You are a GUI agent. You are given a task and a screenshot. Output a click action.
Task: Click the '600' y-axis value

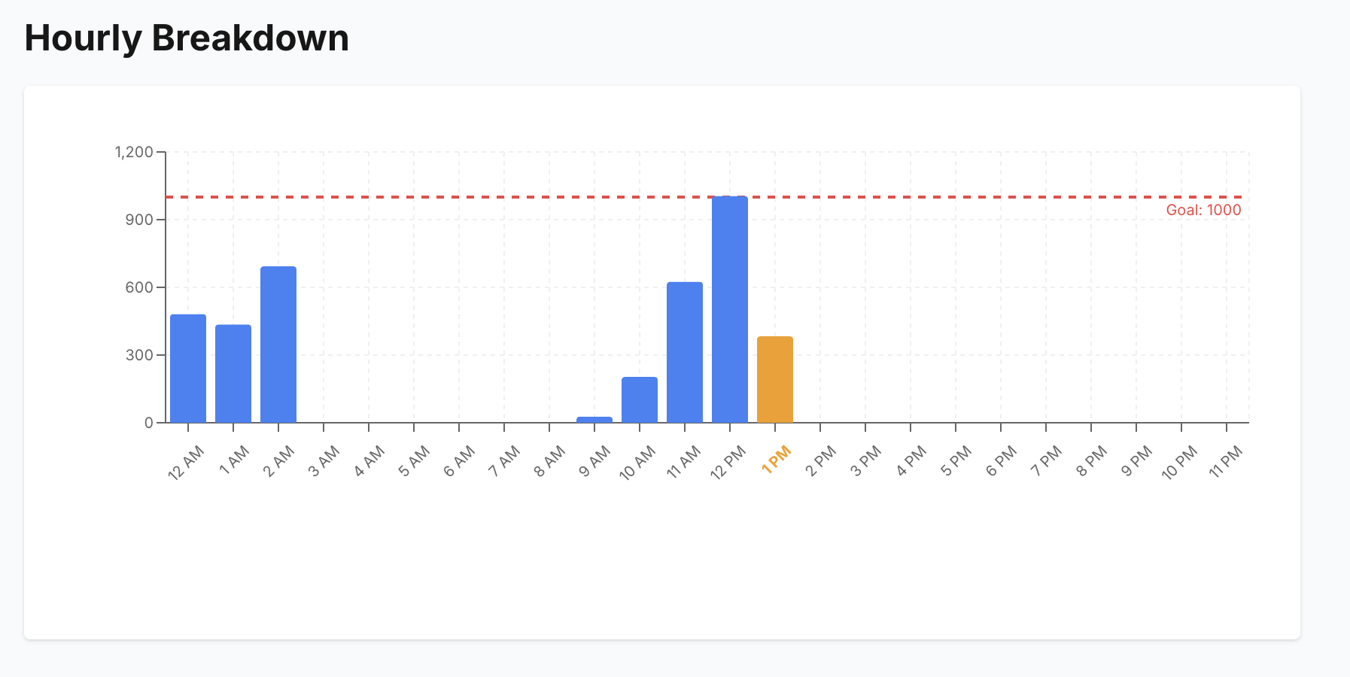click(x=139, y=287)
